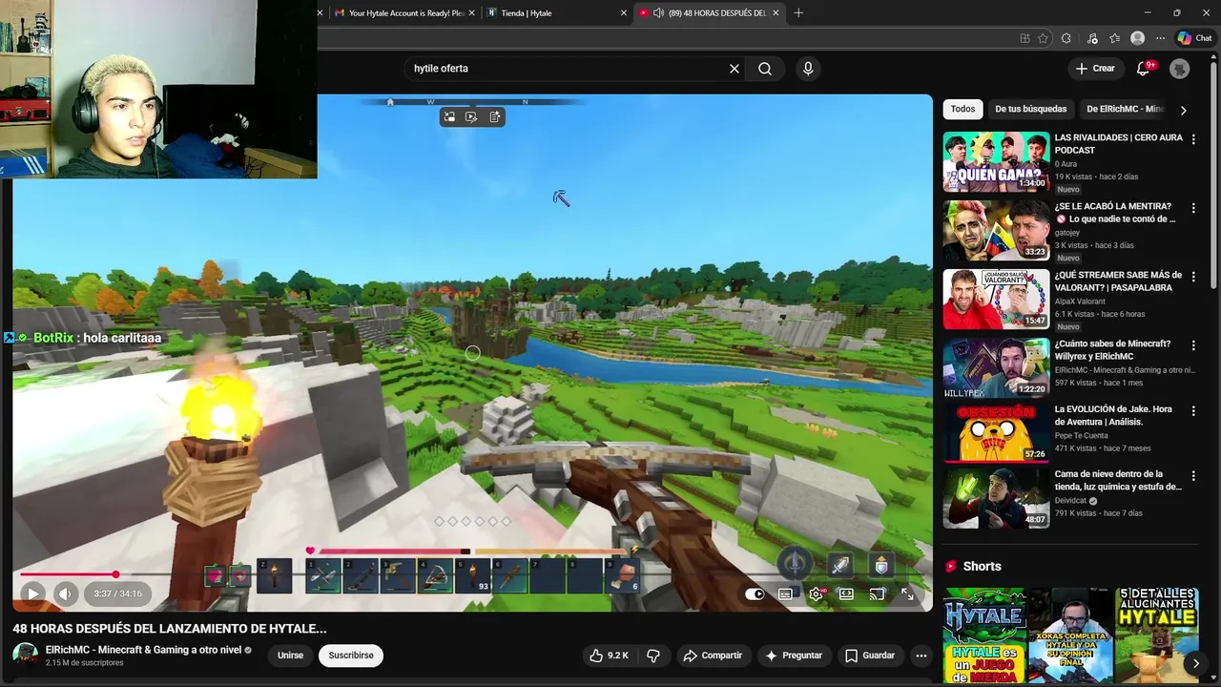
Task: Switch to the 'Tienda | Hytale' tab
Action: pyautogui.click(x=557, y=13)
